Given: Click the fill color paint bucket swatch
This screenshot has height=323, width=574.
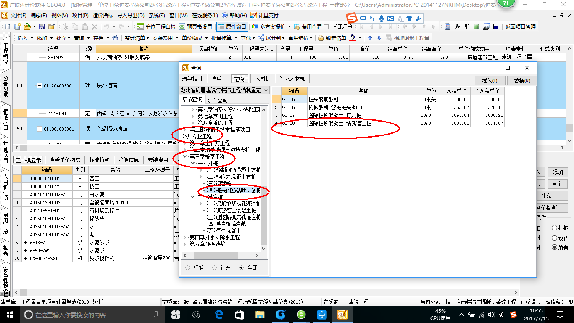Looking at the screenshot, I should point(353,38).
